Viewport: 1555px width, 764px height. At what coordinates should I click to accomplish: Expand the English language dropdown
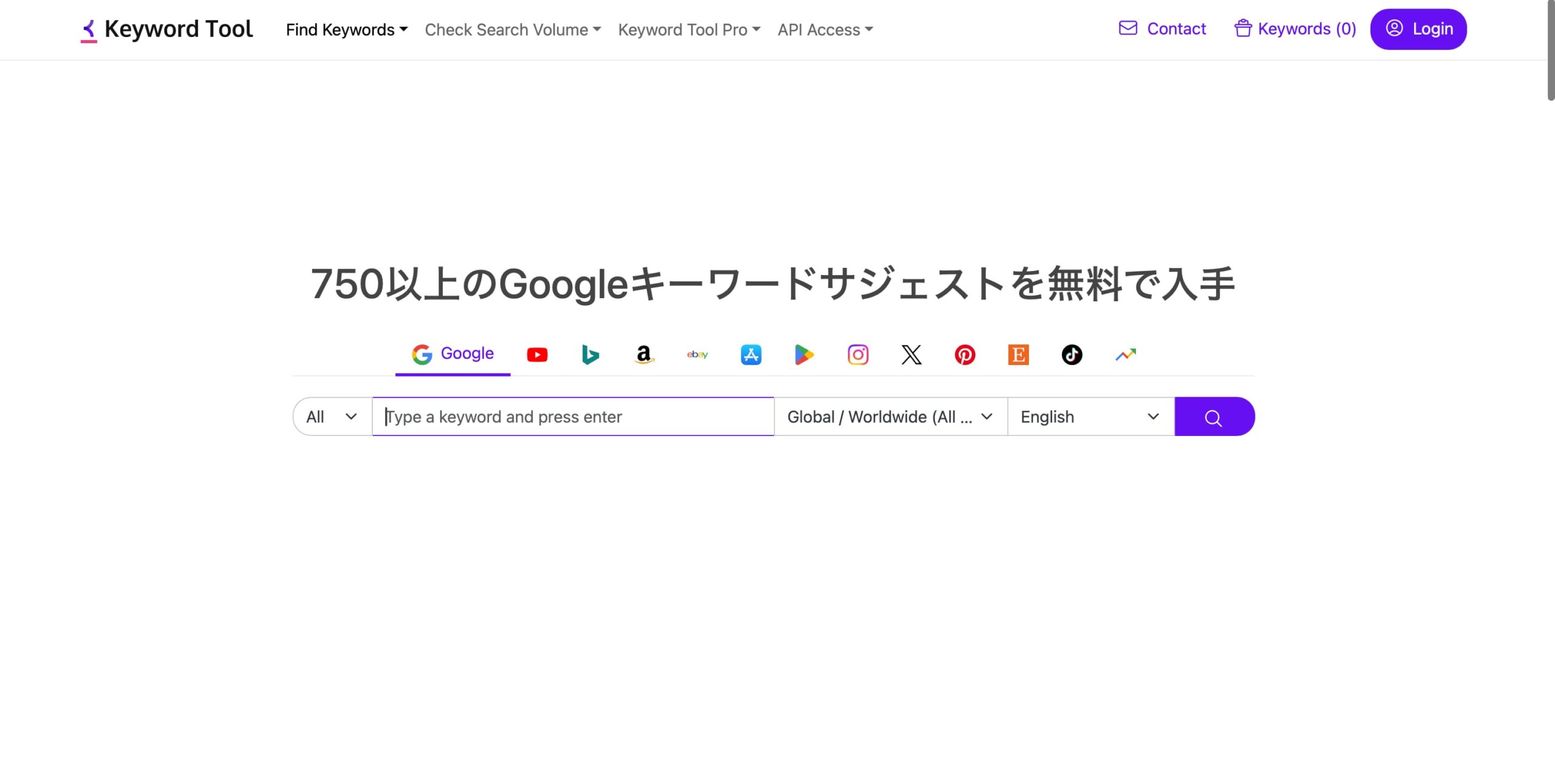(x=1090, y=417)
